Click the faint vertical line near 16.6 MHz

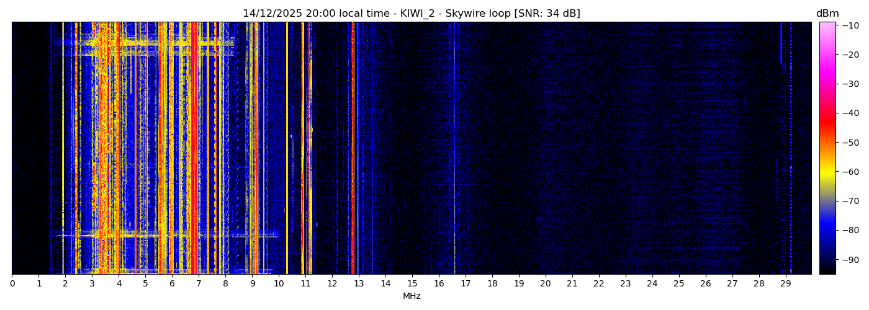click(454, 149)
